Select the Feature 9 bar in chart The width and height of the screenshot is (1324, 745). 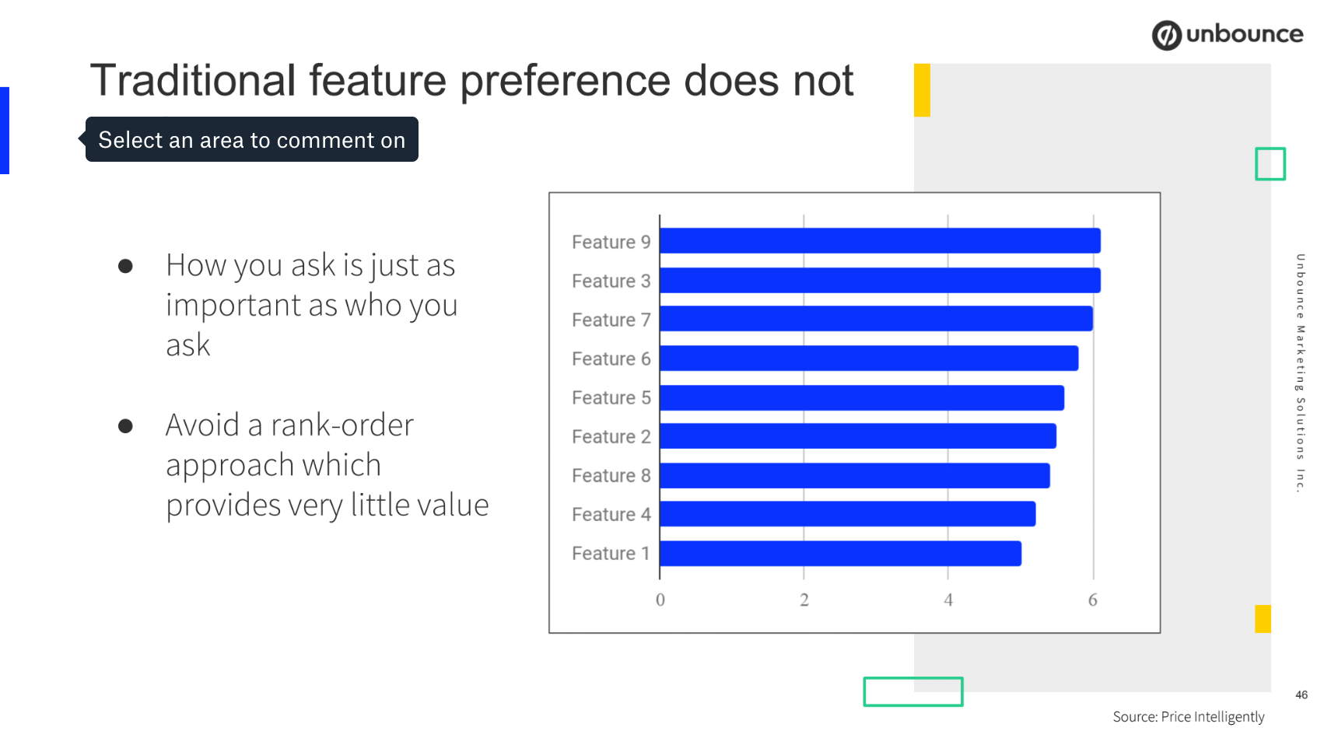[x=880, y=241]
